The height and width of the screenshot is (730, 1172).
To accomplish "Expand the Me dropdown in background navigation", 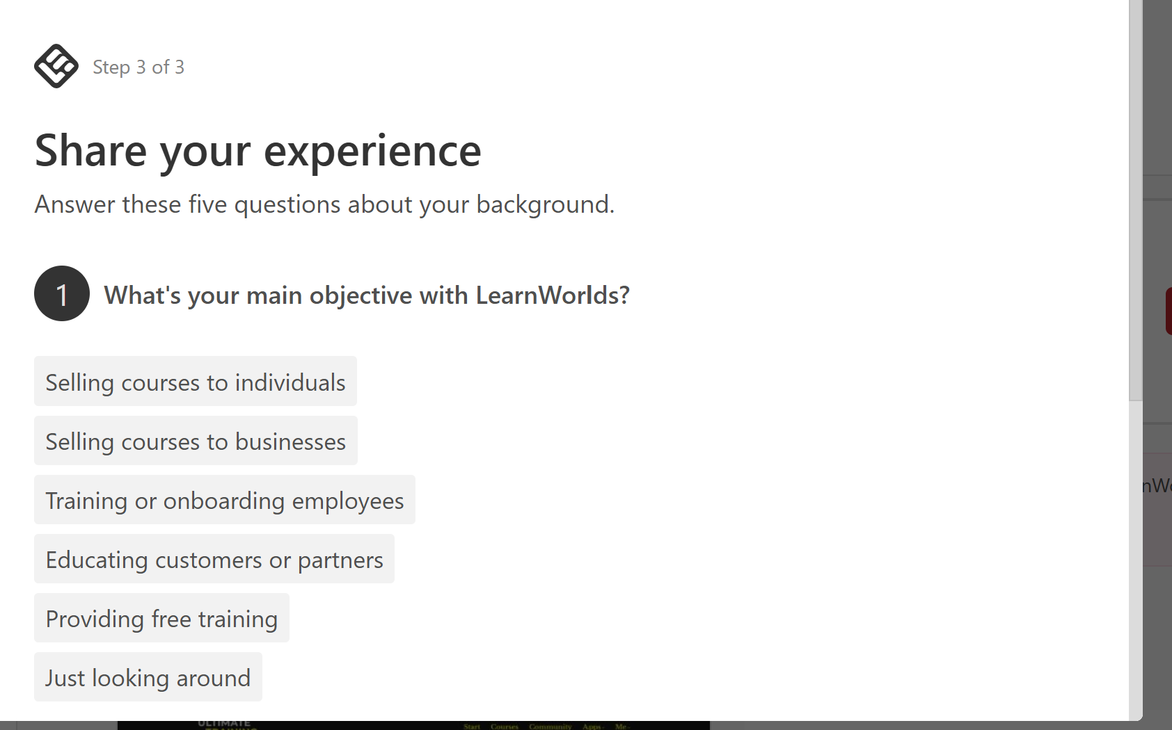I will (x=621, y=726).
